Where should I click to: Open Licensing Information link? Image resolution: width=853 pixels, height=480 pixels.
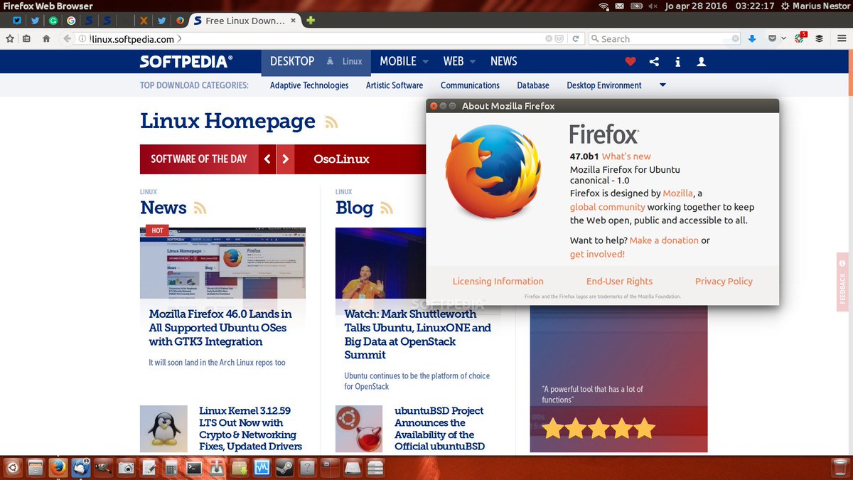(x=498, y=282)
